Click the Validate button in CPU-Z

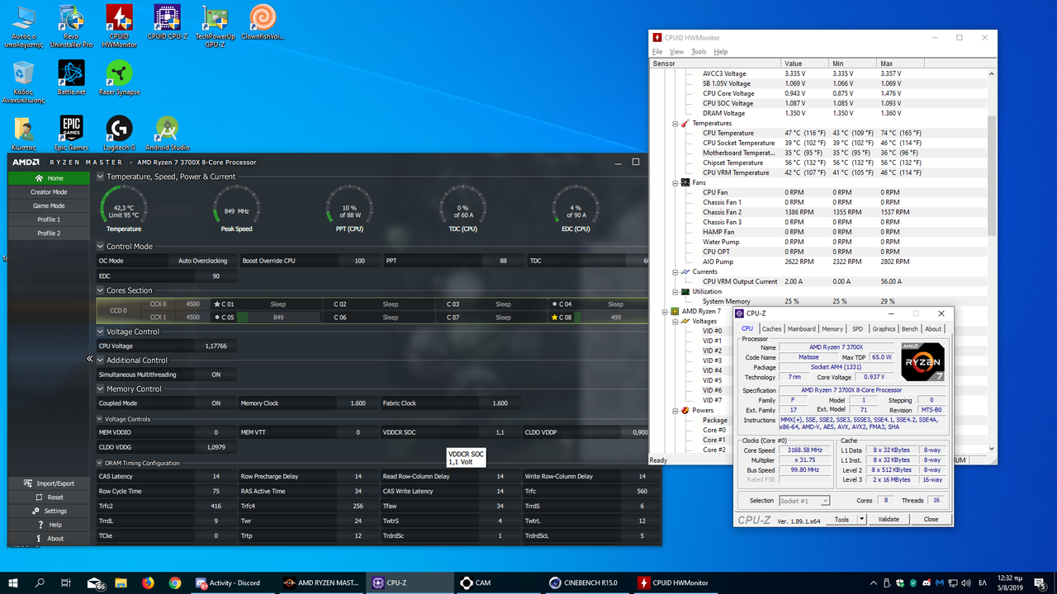889,519
